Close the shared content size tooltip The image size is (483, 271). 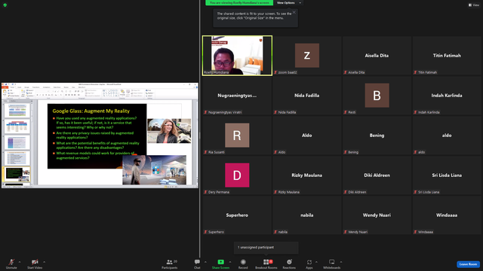point(294,12)
